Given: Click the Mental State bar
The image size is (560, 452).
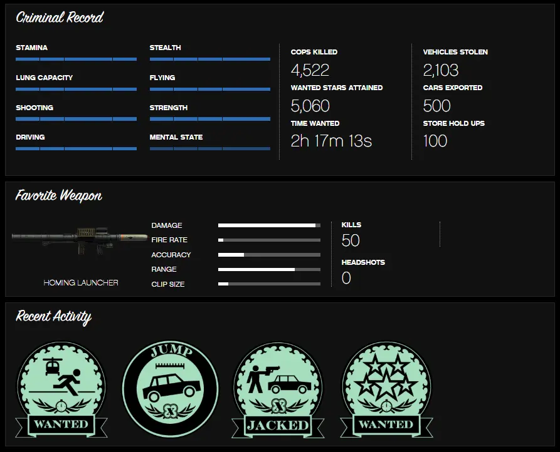Looking at the screenshot, I should (x=210, y=148).
